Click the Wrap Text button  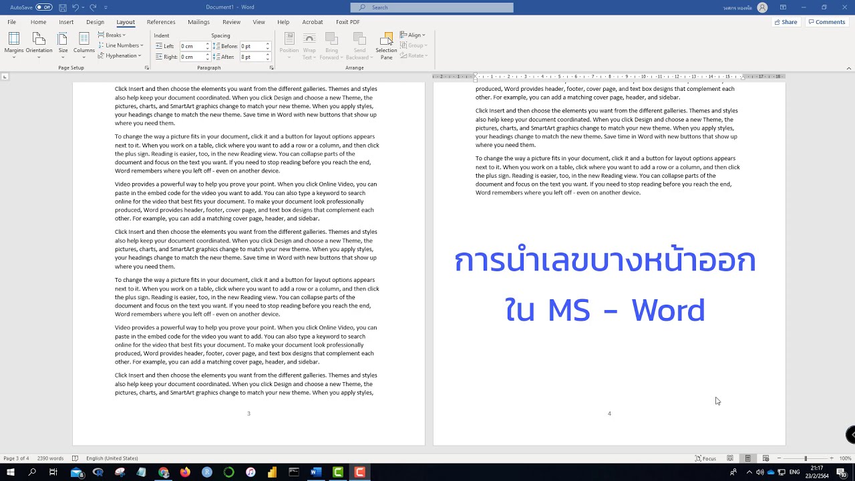click(309, 45)
